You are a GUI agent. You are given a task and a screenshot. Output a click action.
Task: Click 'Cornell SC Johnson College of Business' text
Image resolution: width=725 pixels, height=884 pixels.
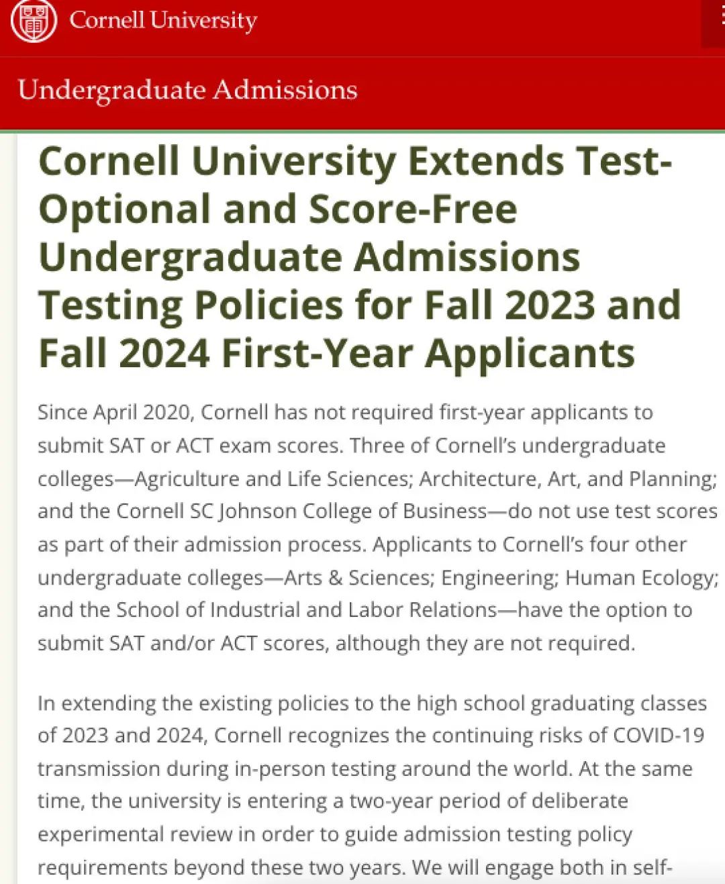[x=301, y=511]
